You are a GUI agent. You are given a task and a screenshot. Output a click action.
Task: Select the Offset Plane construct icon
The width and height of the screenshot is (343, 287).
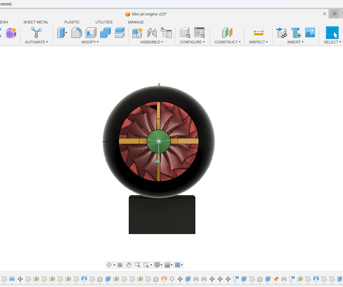click(227, 33)
